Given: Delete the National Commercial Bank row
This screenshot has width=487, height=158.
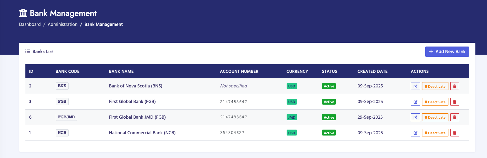Looking at the screenshot, I should tap(455, 133).
